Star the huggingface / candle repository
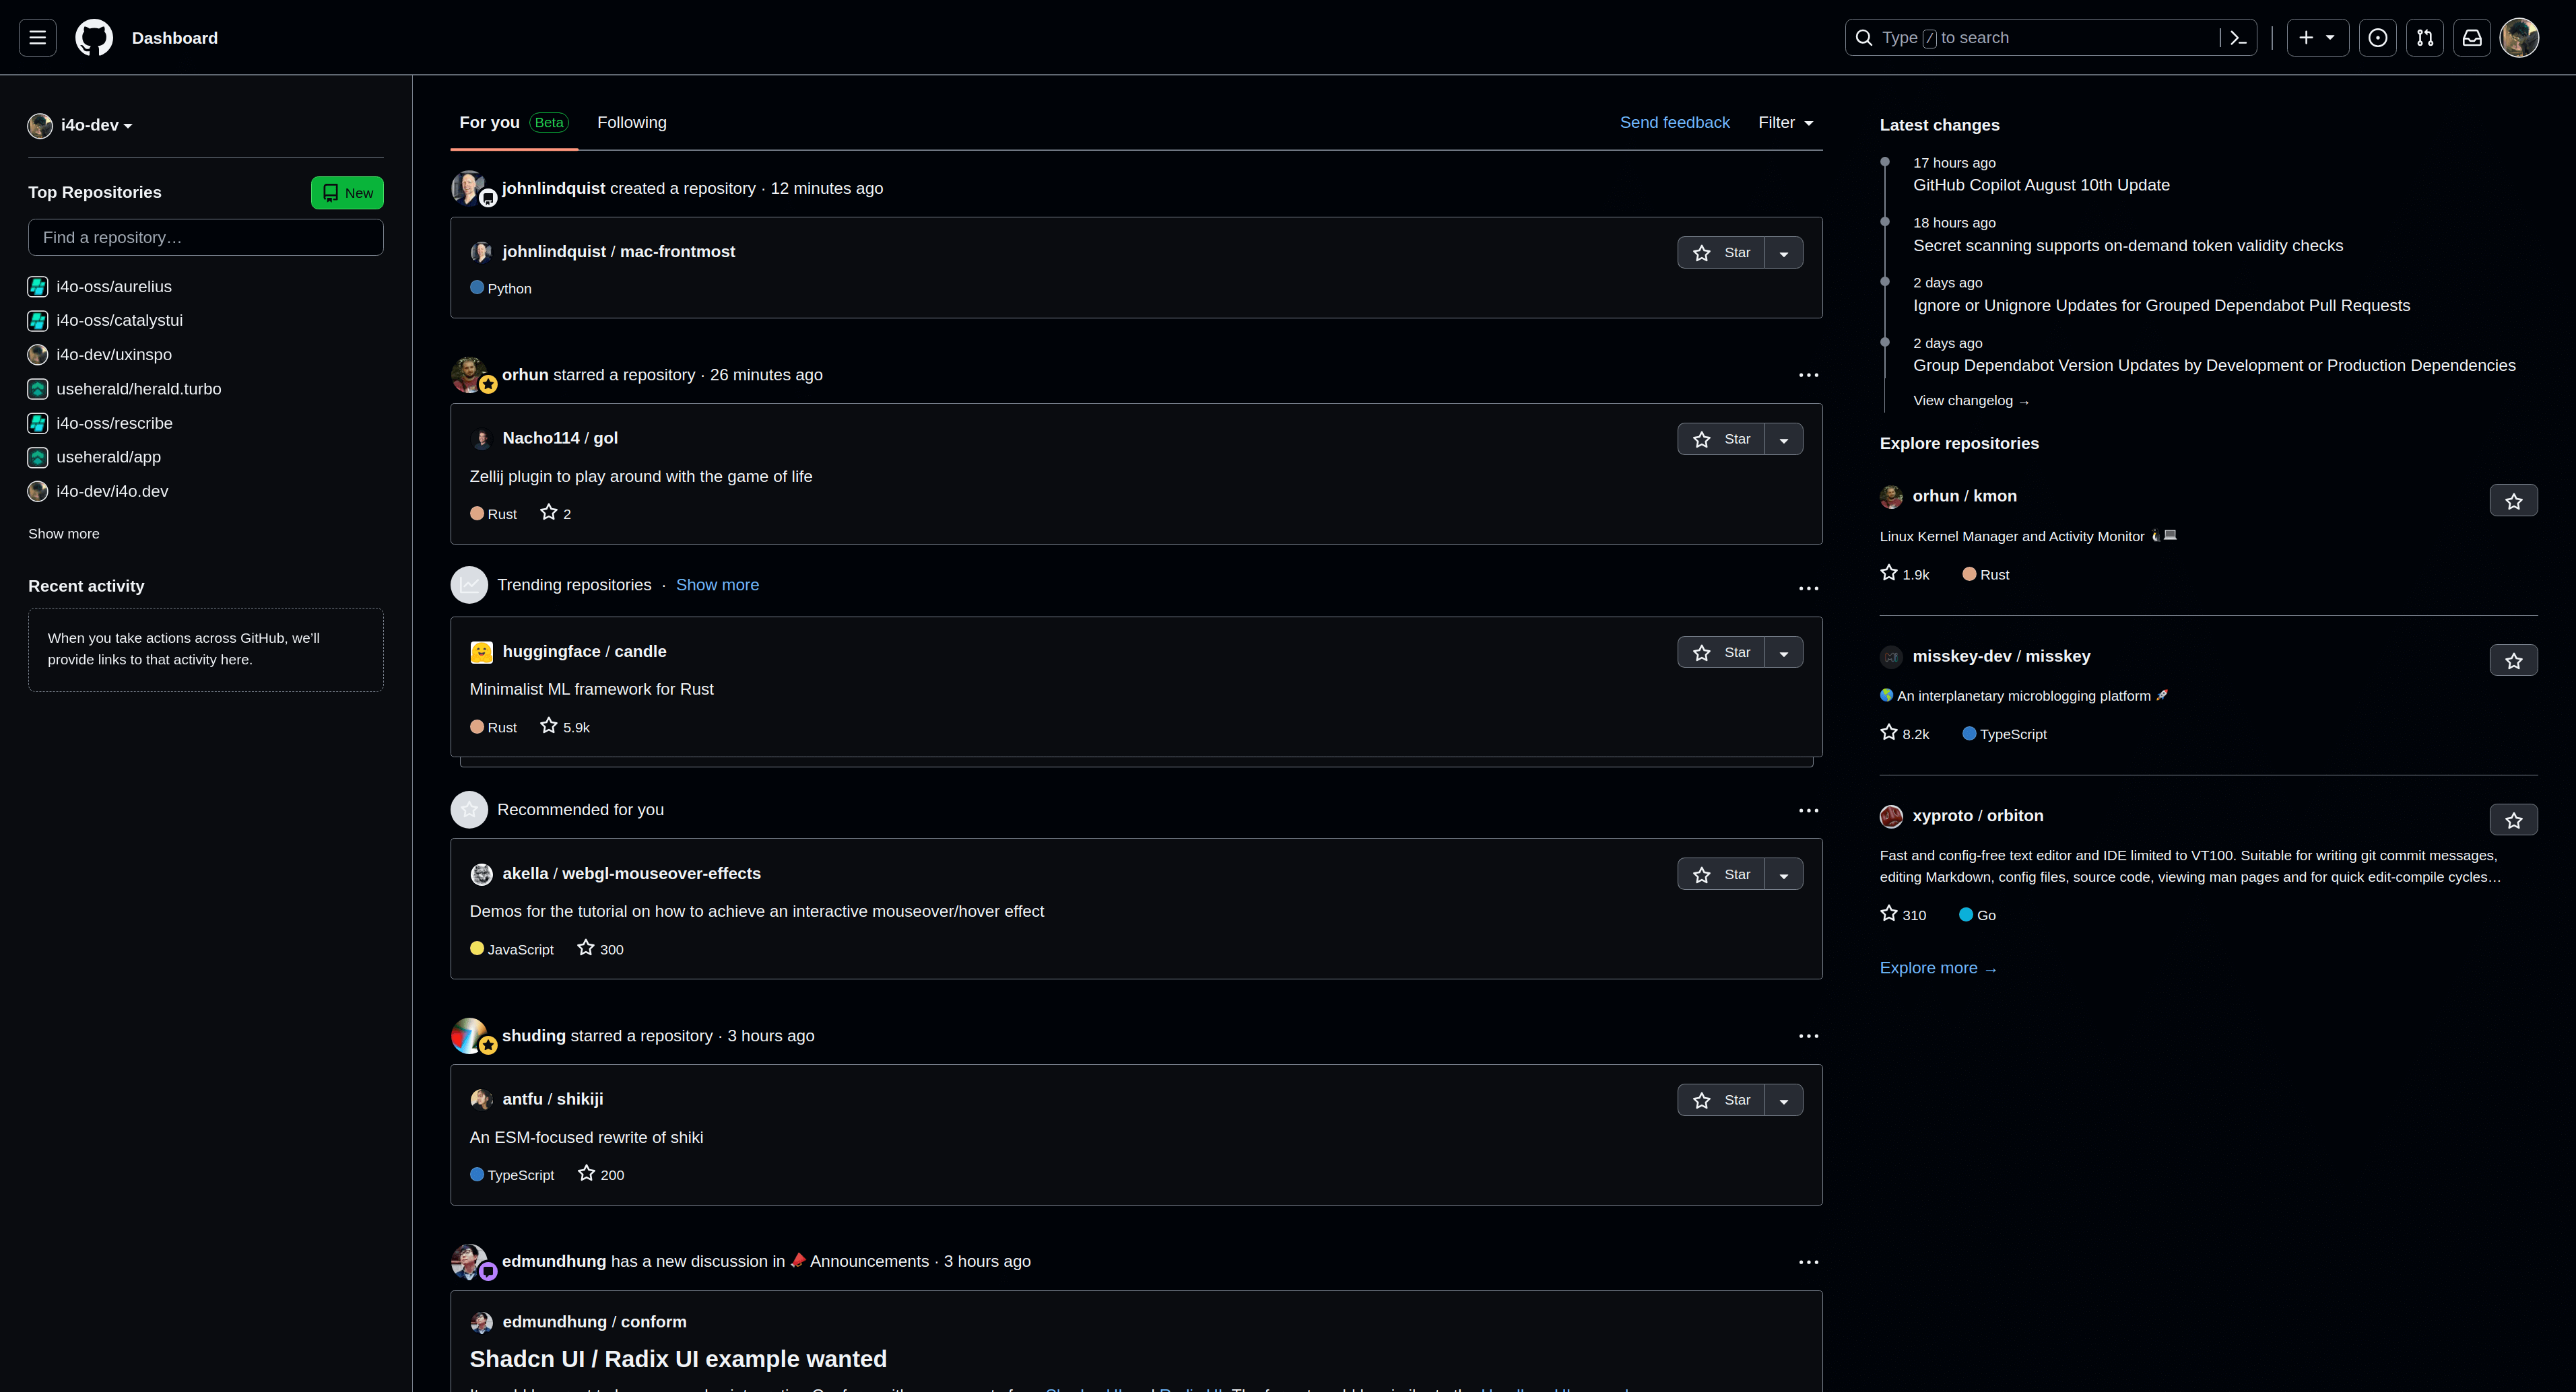 pos(1721,652)
